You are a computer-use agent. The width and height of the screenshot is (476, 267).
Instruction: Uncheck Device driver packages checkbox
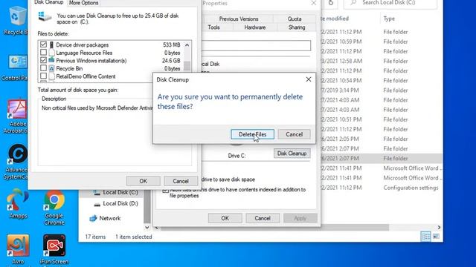point(43,44)
